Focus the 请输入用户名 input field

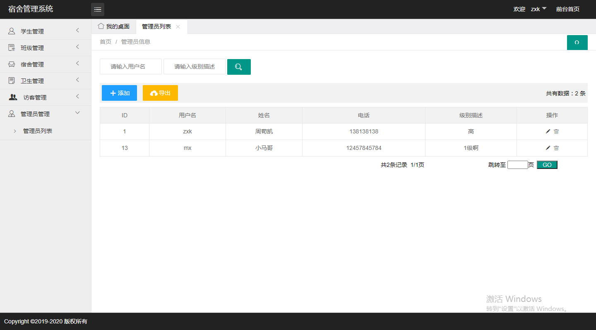(131, 66)
